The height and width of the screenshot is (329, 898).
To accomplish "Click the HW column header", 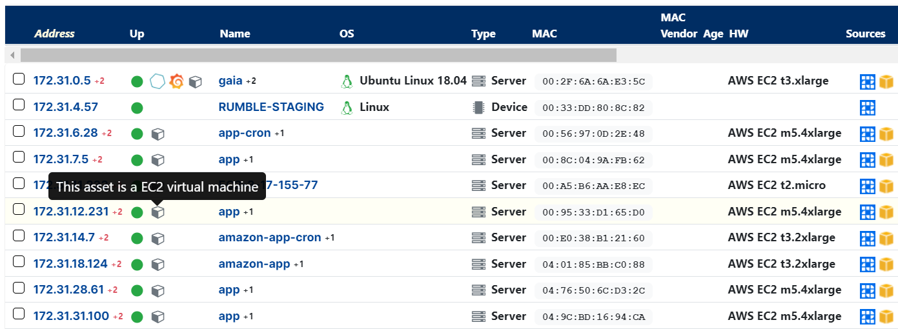I will click(739, 34).
